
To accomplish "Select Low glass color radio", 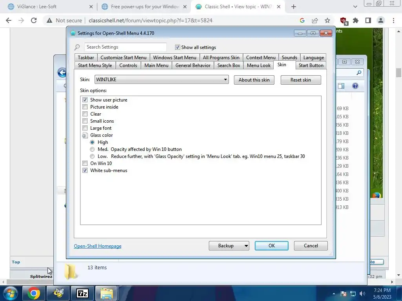I will pos(92,156).
